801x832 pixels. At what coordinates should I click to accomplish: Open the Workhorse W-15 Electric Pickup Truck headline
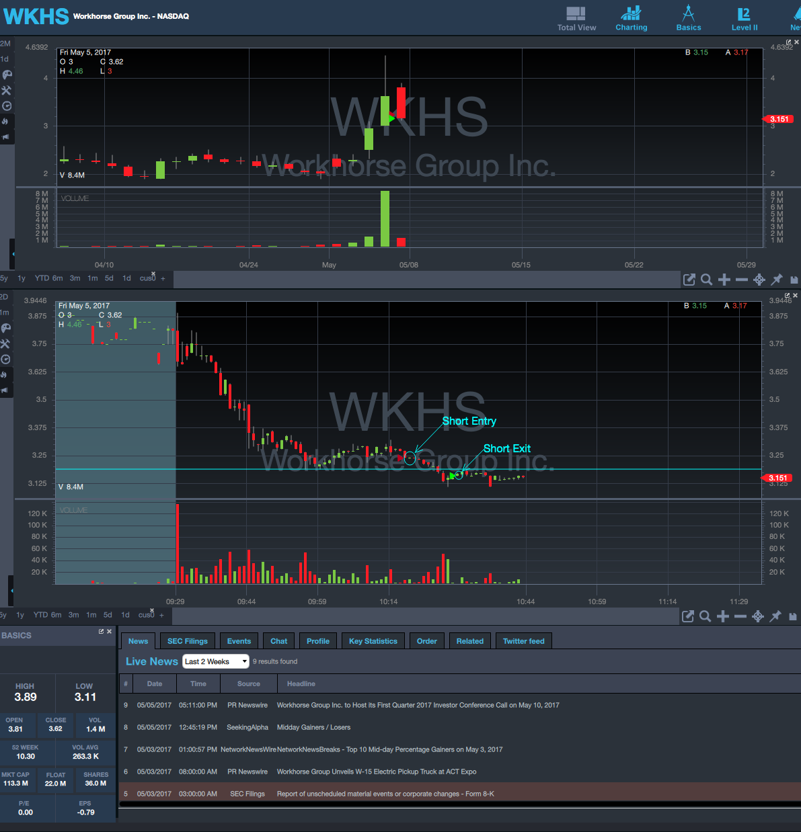pyautogui.click(x=377, y=772)
